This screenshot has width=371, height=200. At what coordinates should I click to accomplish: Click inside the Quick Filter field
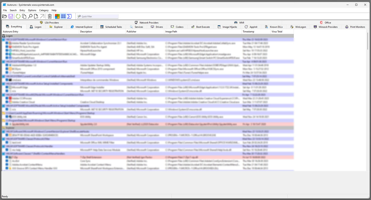[x=97, y=17]
